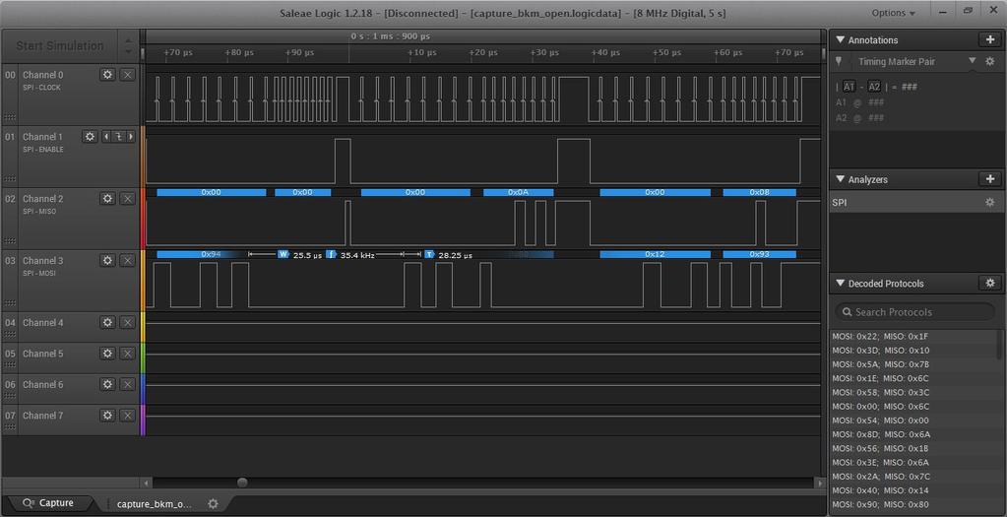The image size is (1007, 517).
Task: Open Timing Marker Pair gear settings
Action: click(989, 62)
